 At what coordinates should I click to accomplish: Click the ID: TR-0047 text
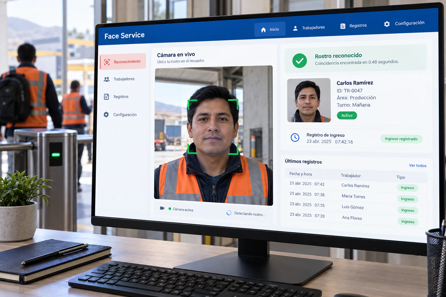[350, 90]
